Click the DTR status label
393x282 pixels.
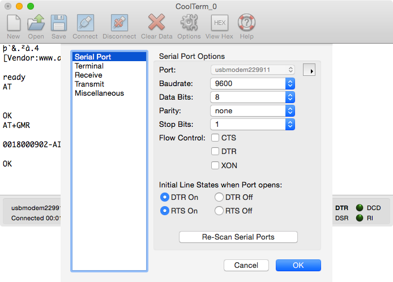click(342, 208)
